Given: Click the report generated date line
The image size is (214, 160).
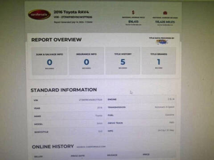Looking at the screenshot, I should (x=73, y=22).
